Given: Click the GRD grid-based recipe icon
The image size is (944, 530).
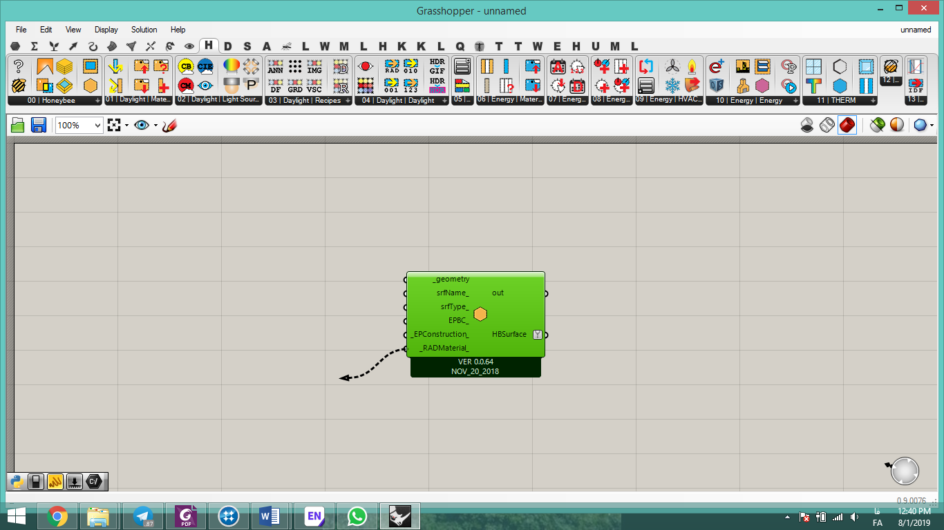Looking at the screenshot, I should pyautogui.click(x=295, y=86).
